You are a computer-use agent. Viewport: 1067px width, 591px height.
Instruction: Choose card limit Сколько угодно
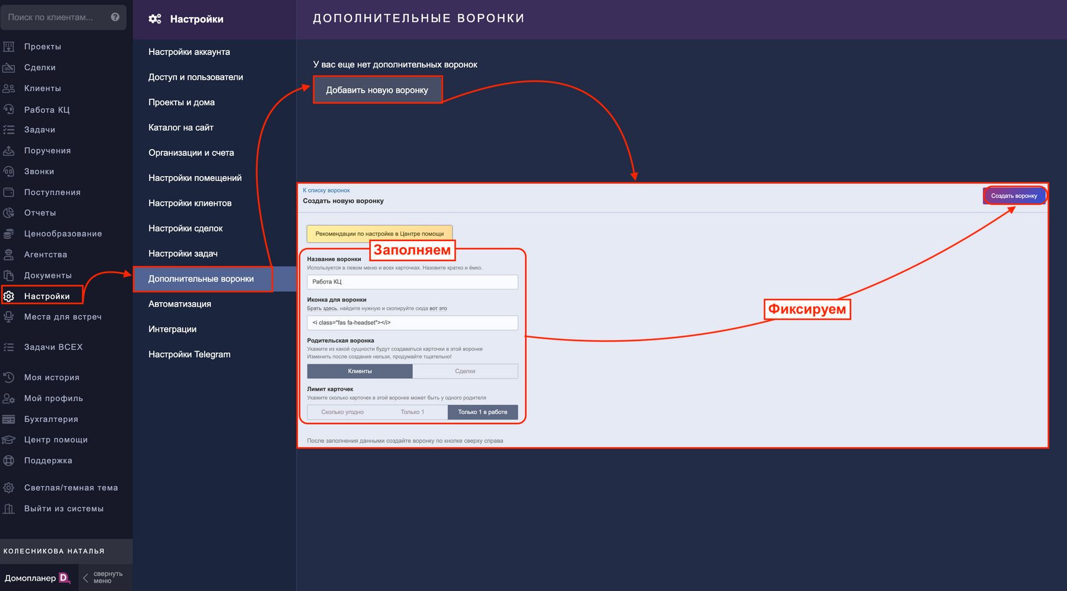[342, 412]
